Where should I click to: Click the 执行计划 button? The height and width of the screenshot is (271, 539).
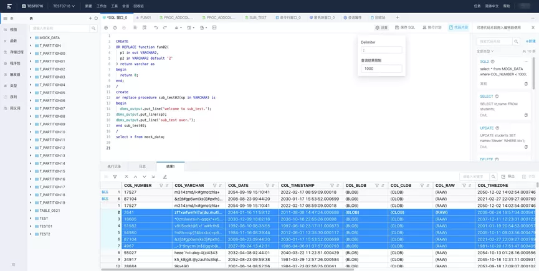(432, 28)
